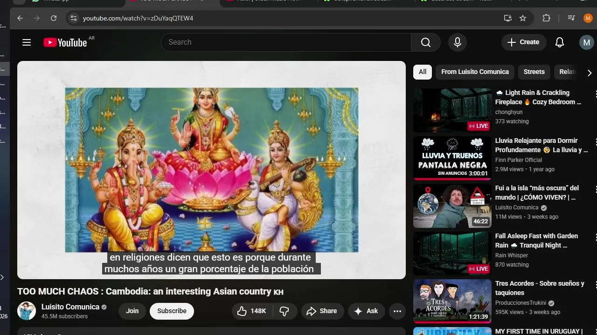Open Garden Rain live stream thumbnail

[452, 254]
